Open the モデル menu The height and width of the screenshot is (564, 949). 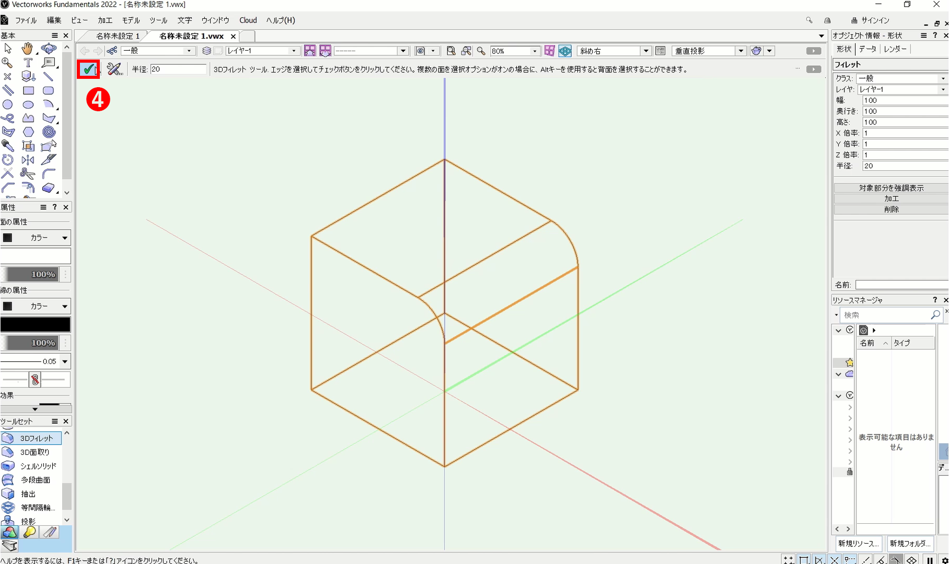click(x=131, y=20)
